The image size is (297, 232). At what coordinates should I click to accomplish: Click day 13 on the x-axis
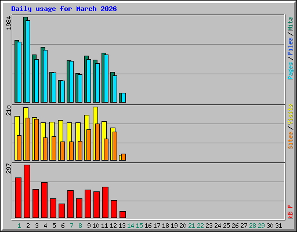click(122, 226)
